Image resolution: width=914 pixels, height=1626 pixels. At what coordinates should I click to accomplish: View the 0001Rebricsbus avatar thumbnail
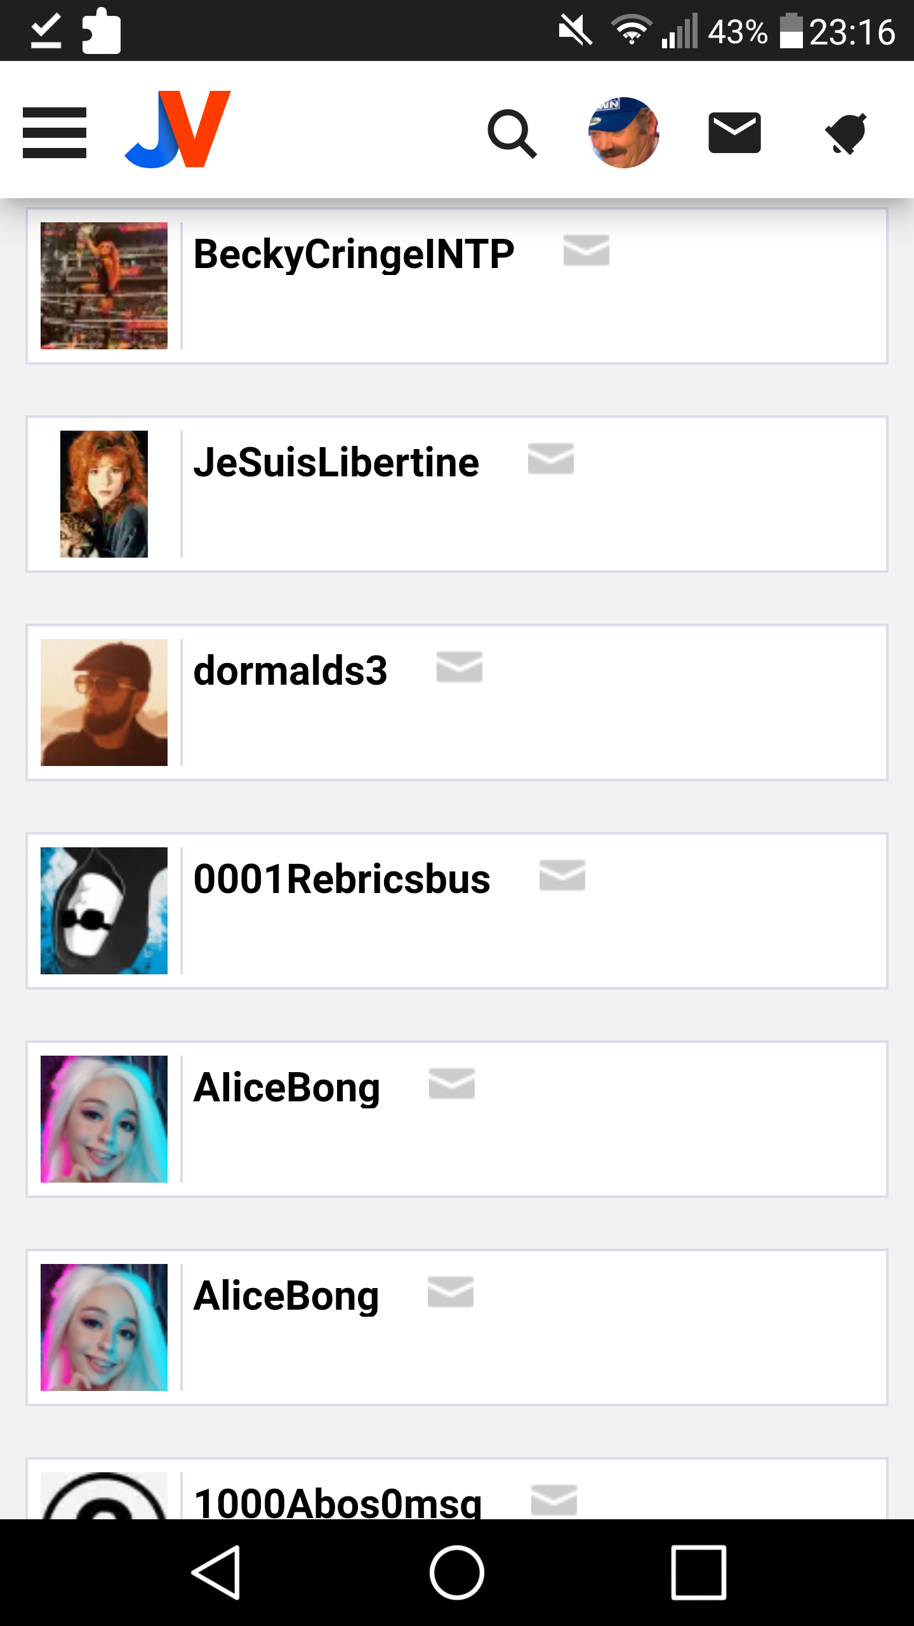click(x=104, y=911)
